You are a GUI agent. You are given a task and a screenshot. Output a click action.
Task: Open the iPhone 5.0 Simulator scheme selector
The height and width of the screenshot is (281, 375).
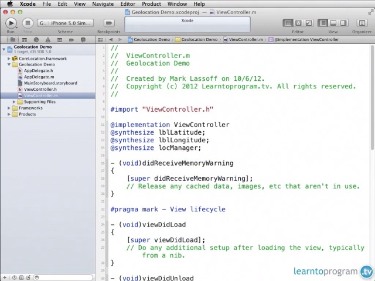[65, 23]
